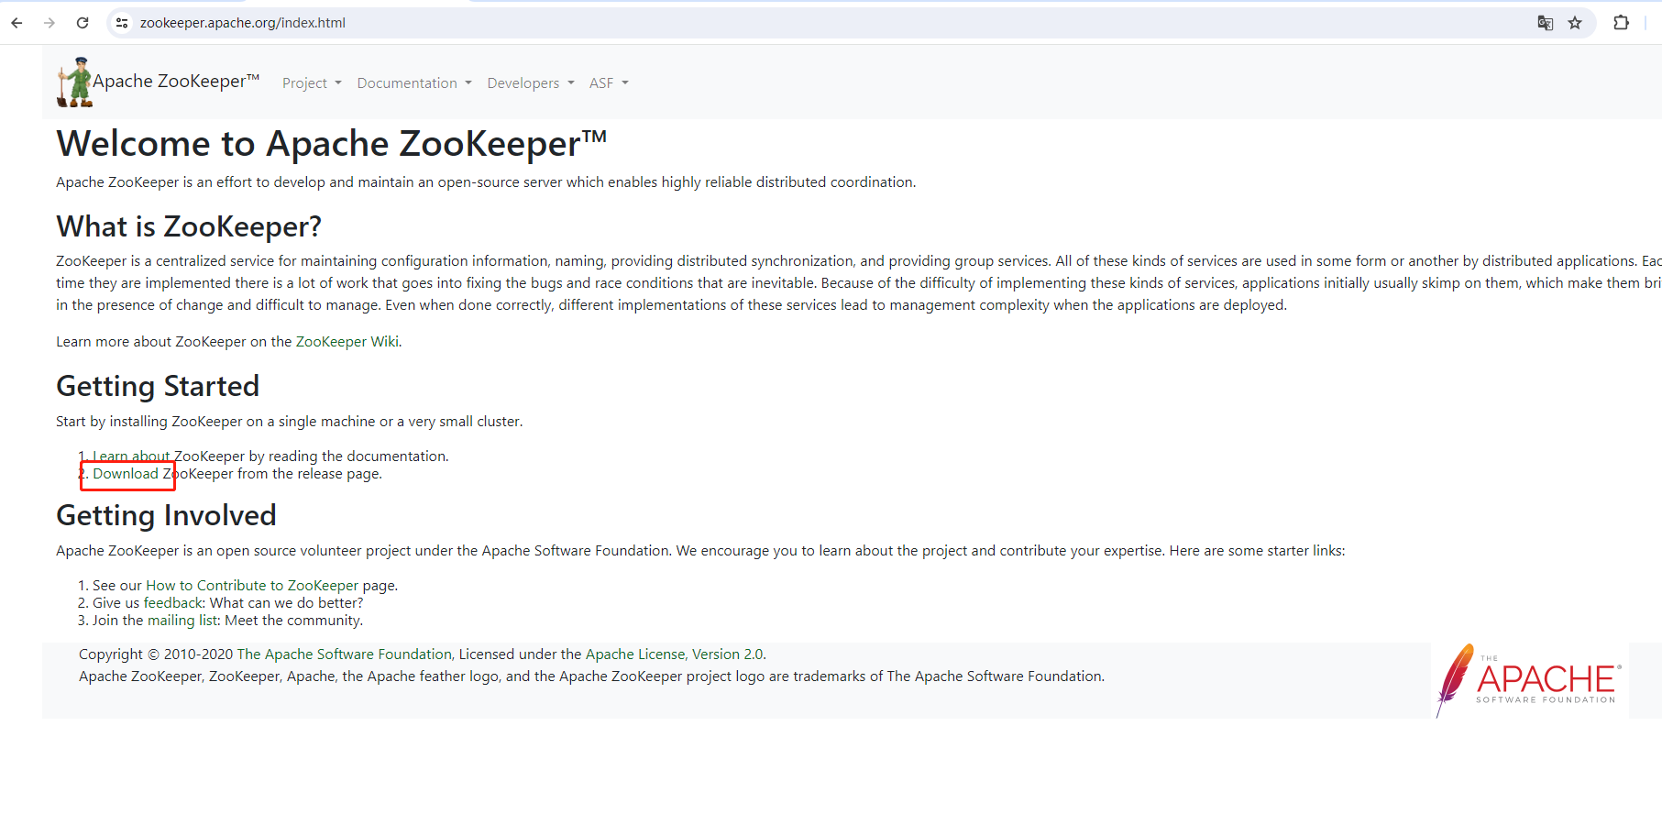
Task: Click the 'Getting Started' heading
Action: (x=158, y=386)
